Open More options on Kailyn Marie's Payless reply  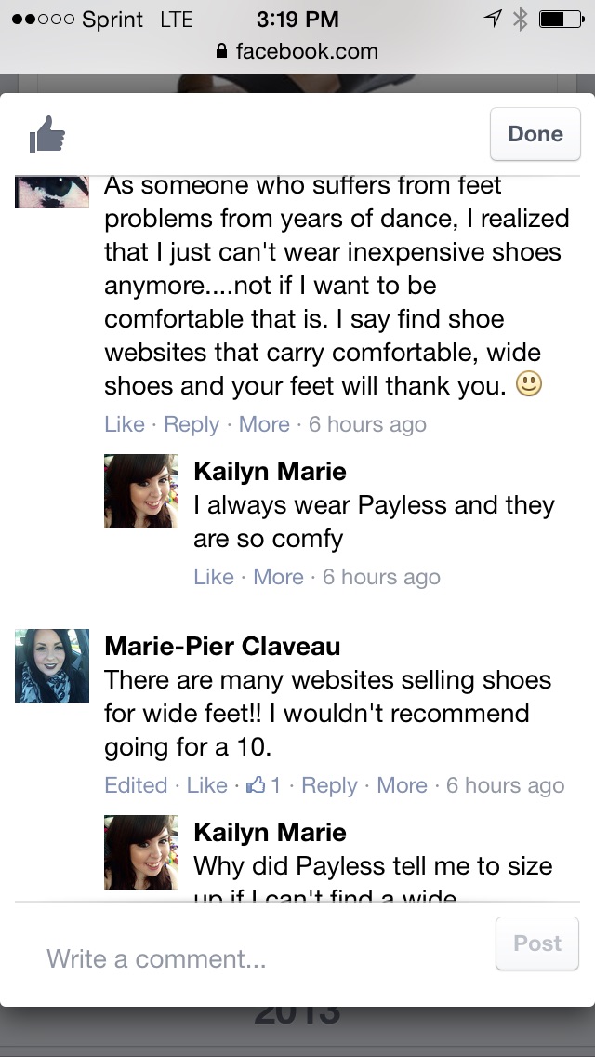(278, 576)
